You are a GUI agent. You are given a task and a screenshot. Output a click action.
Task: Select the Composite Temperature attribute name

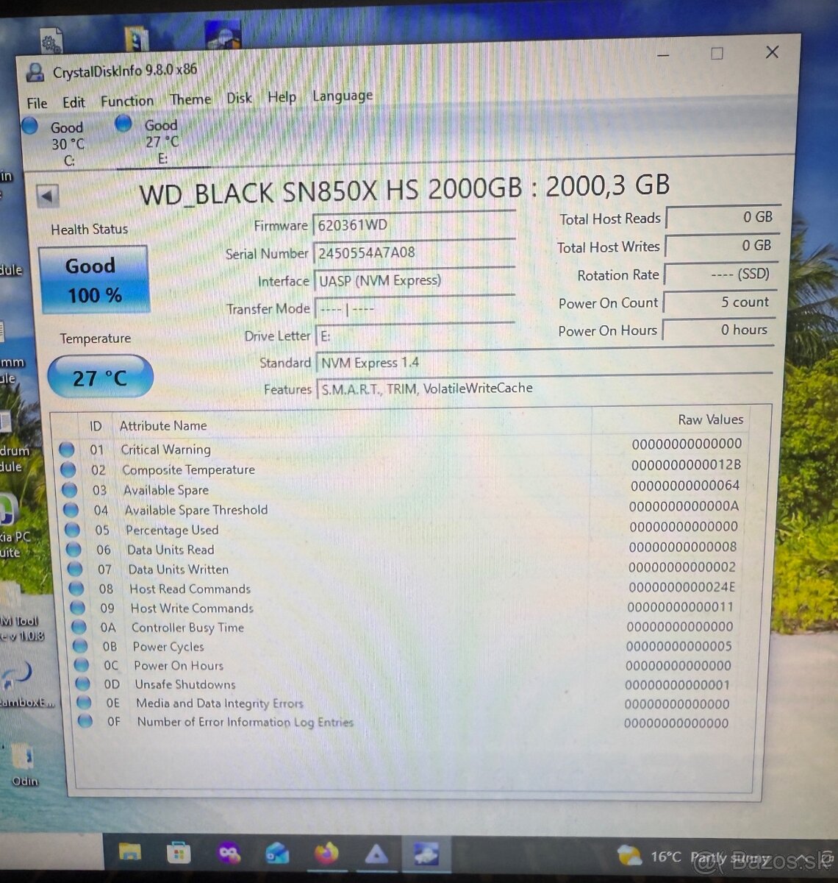(x=189, y=469)
